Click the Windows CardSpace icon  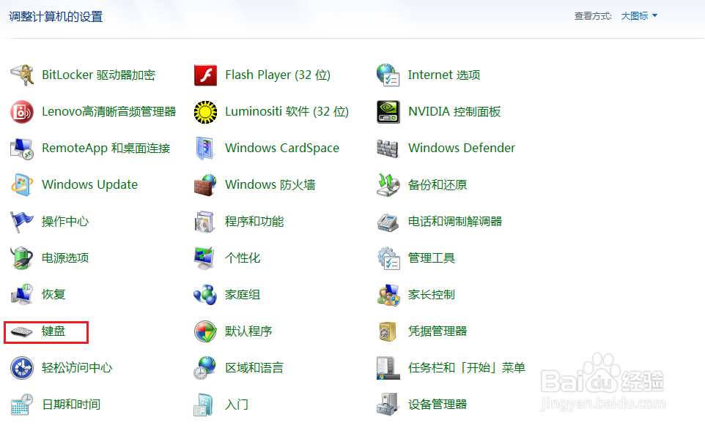tap(205, 149)
